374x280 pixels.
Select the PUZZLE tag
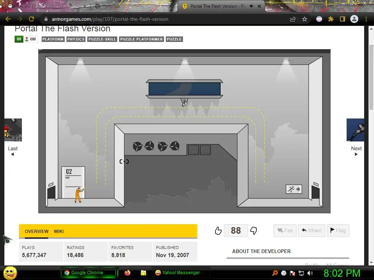[x=174, y=39]
